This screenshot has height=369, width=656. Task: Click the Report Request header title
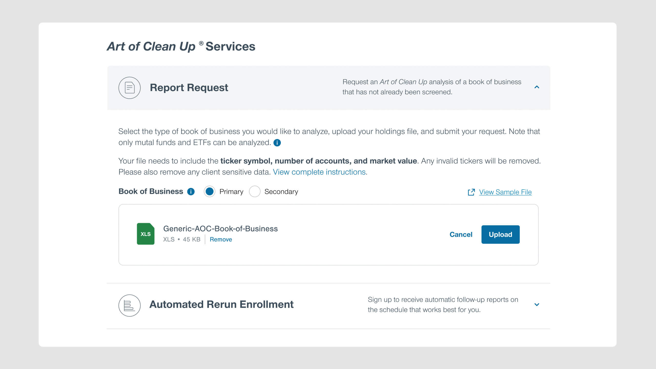(x=189, y=88)
